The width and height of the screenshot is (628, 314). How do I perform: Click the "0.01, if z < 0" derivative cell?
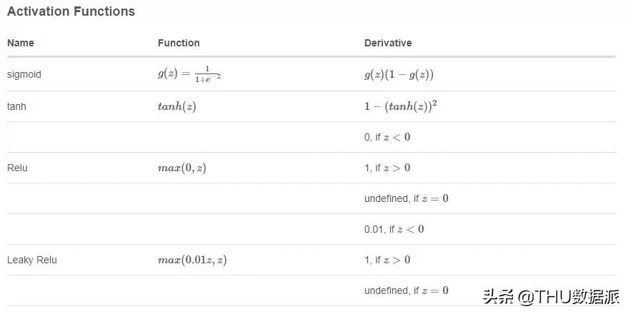click(394, 229)
